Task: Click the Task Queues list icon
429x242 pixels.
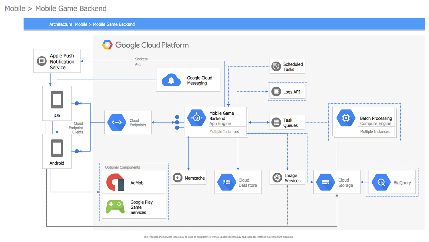Action: [x=276, y=122]
